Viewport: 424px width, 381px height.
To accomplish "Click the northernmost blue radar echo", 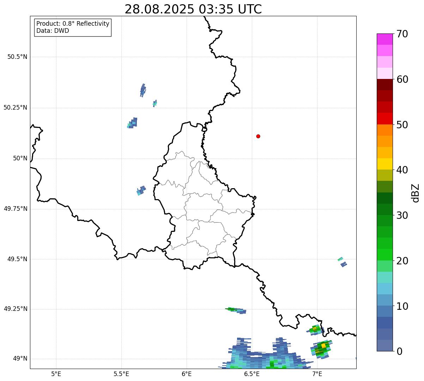I will 143,90.
